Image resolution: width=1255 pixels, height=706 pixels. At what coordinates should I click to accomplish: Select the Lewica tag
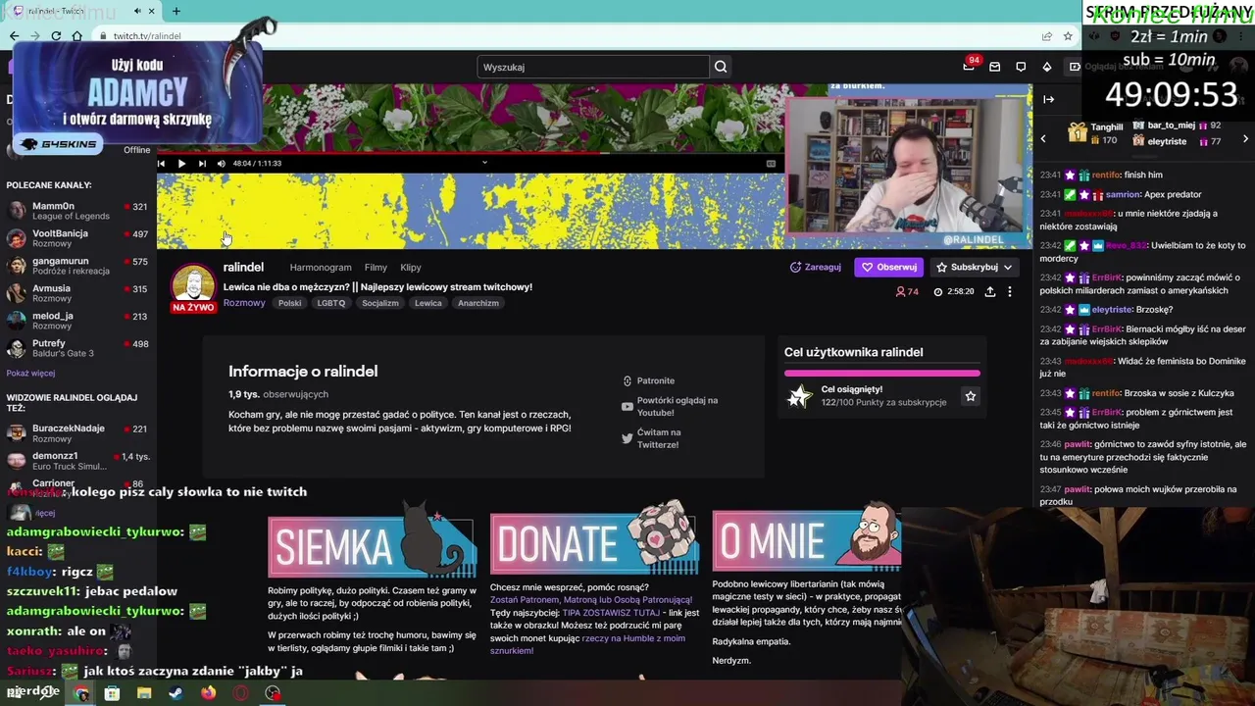pyautogui.click(x=428, y=303)
